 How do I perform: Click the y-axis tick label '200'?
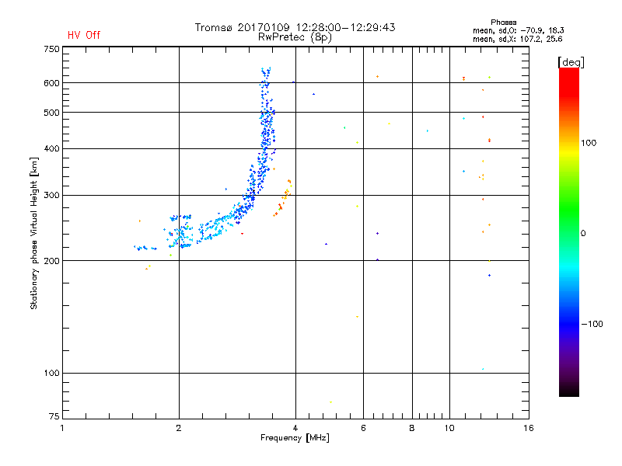[x=51, y=261]
